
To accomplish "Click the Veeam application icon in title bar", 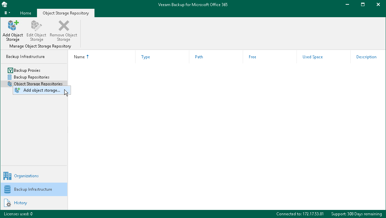I will point(4,4).
